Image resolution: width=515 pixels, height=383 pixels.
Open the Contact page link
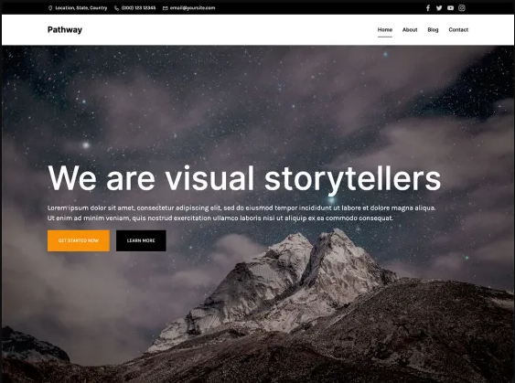458,29
